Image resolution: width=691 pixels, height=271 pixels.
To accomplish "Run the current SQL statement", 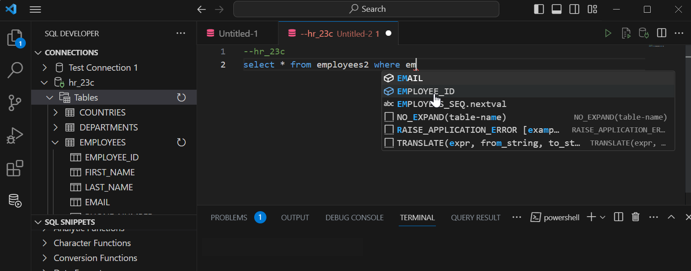I will (608, 33).
